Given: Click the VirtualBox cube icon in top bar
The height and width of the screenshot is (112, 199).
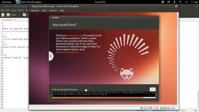Looking at the screenshot, I should pyautogui.click(x=18, y=2).
